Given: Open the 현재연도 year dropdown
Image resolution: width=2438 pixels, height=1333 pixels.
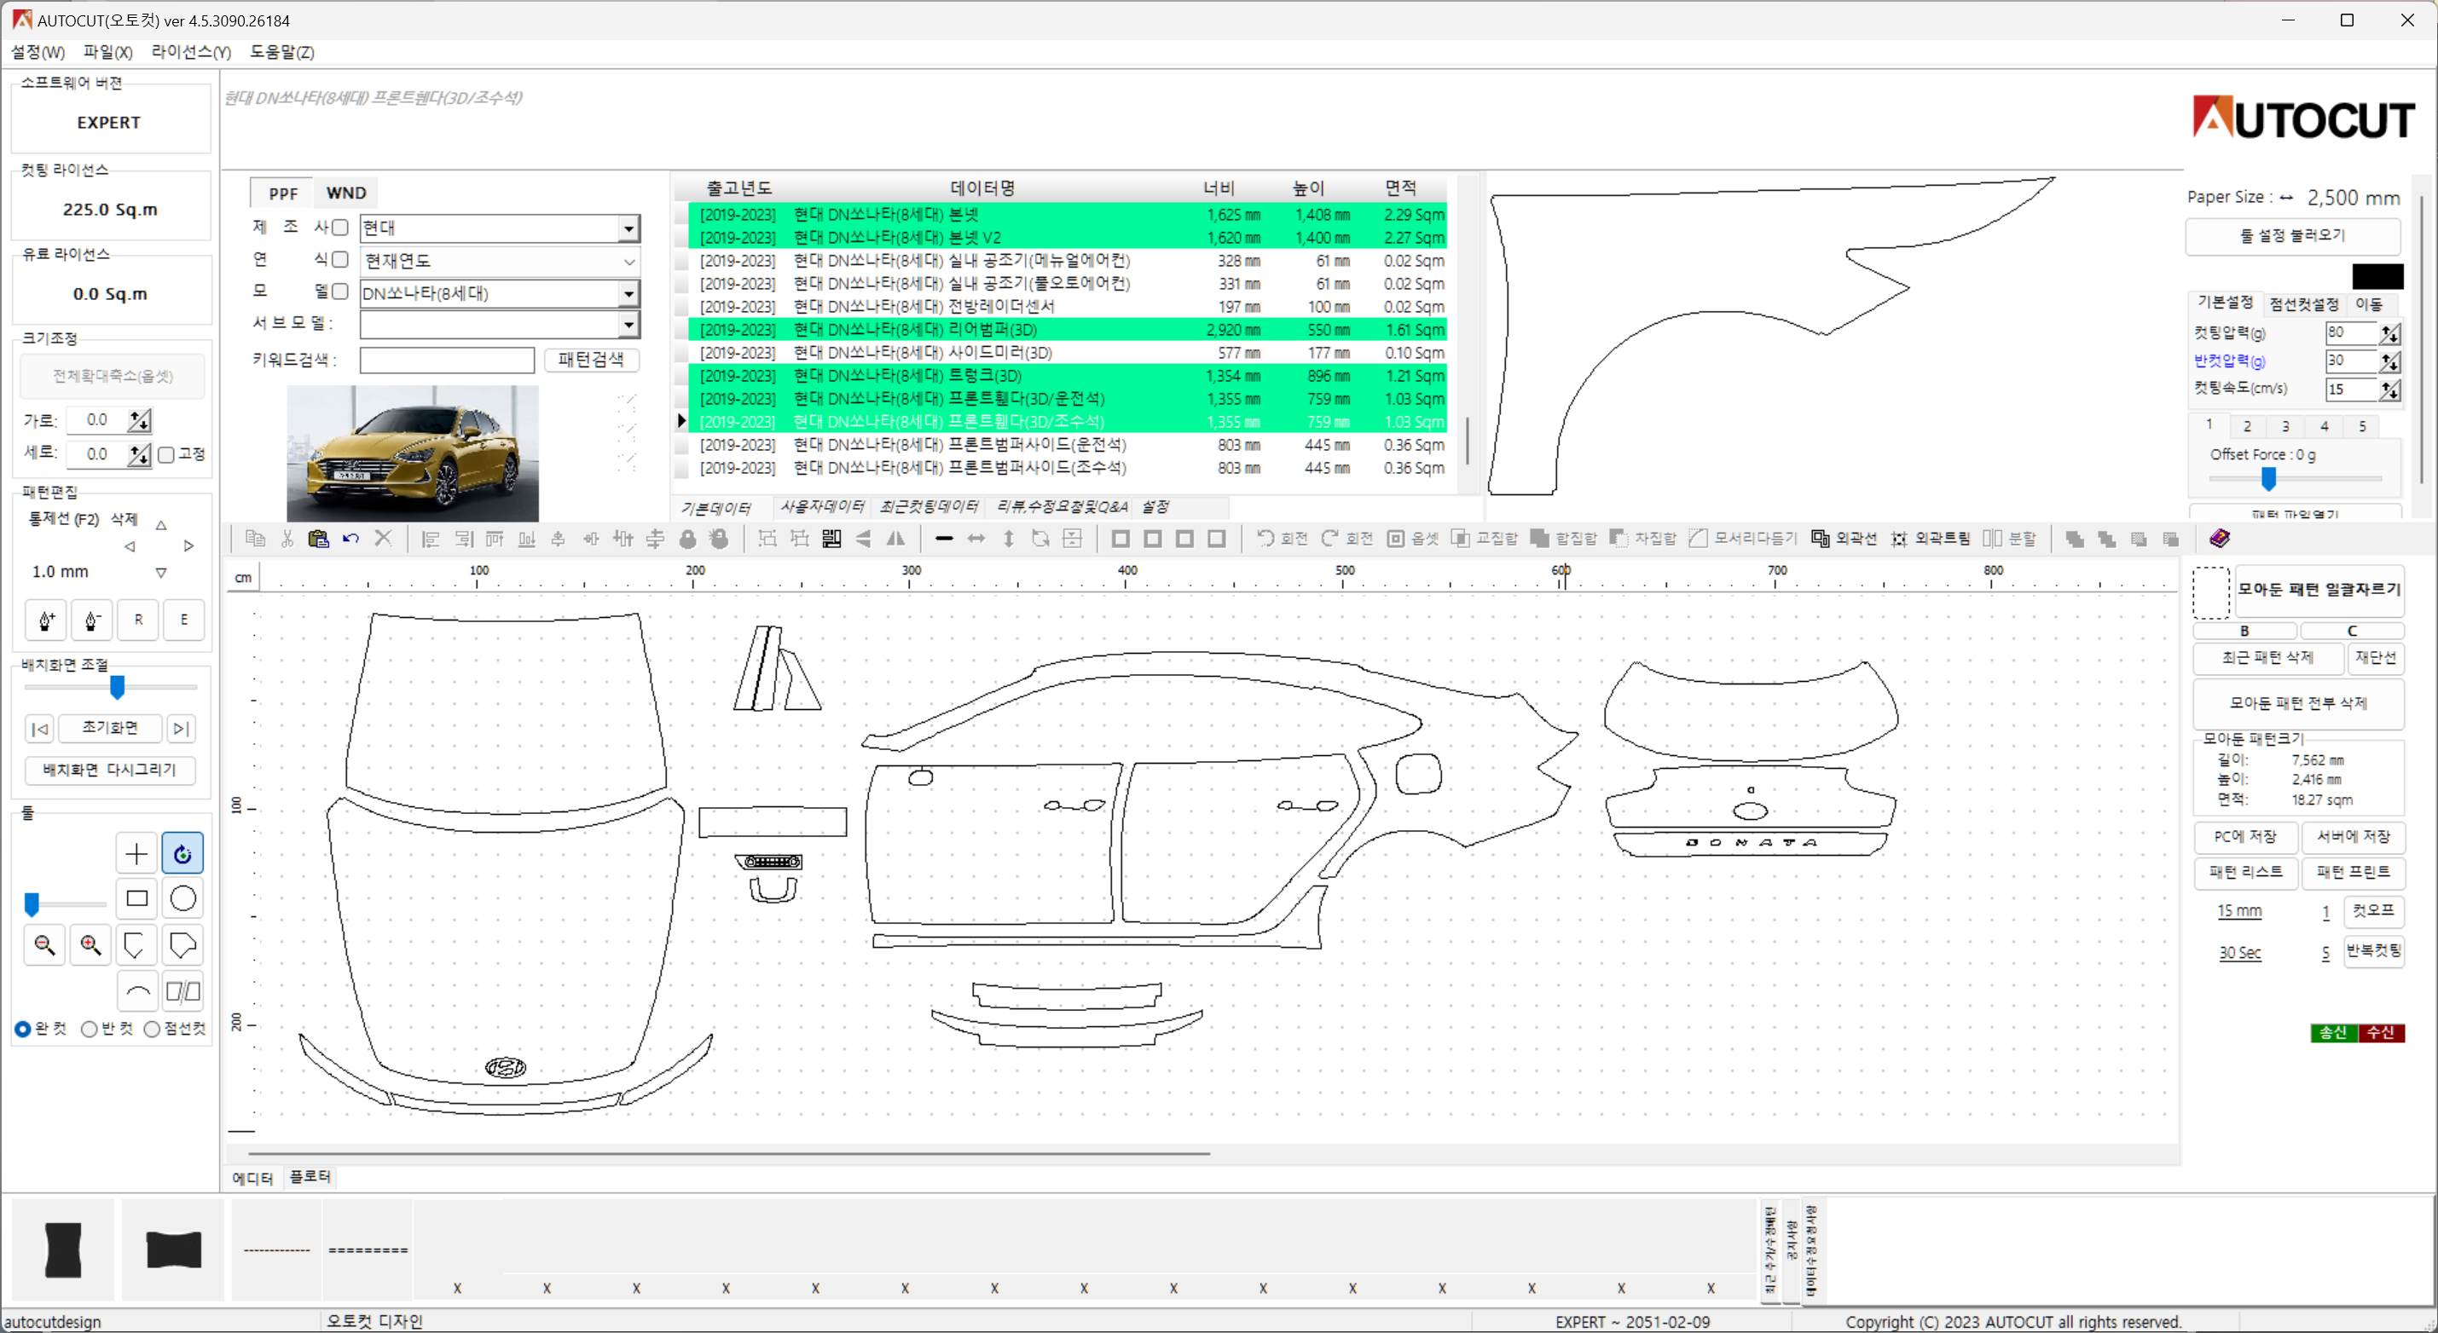Looking at the screenshot, I should point(628,261).
